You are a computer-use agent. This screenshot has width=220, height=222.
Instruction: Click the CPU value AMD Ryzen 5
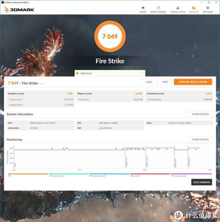[x=108, y=123]
